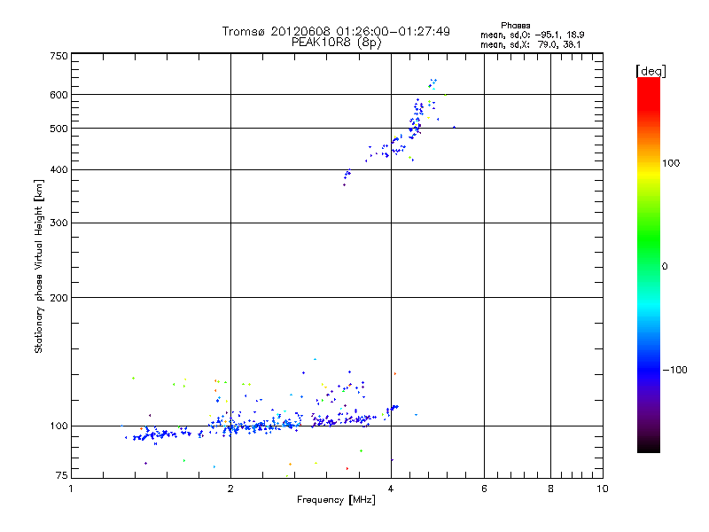This screenshot has width=709, height=532.
Task: Click the x-axis label '8'
Action: click(550, 489)
